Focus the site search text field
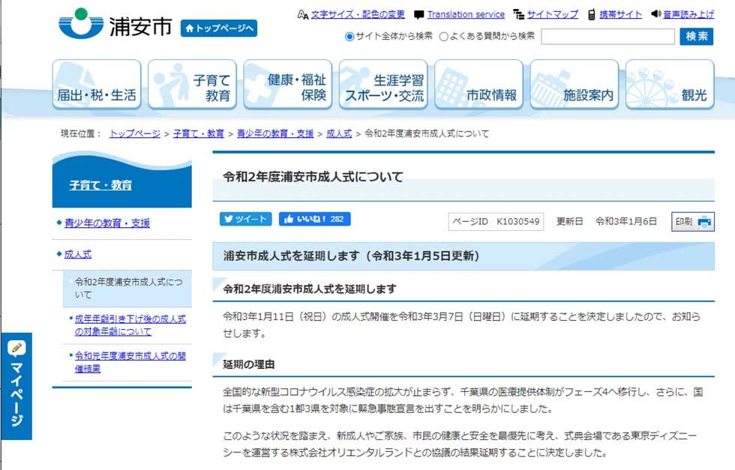The image size is (735, 470). pos(607,37)
